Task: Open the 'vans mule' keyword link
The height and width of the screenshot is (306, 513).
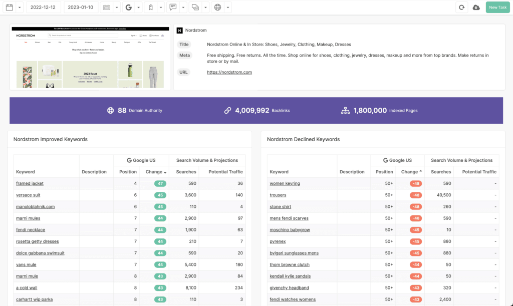Action: coord(26,265)
